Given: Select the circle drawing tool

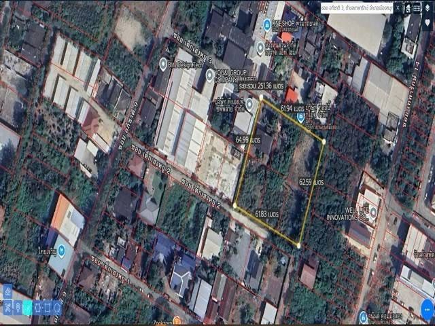Looking at the screenshot, I should click(58, 308).
